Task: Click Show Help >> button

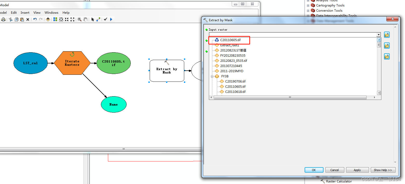Action: tap(383, 170)
